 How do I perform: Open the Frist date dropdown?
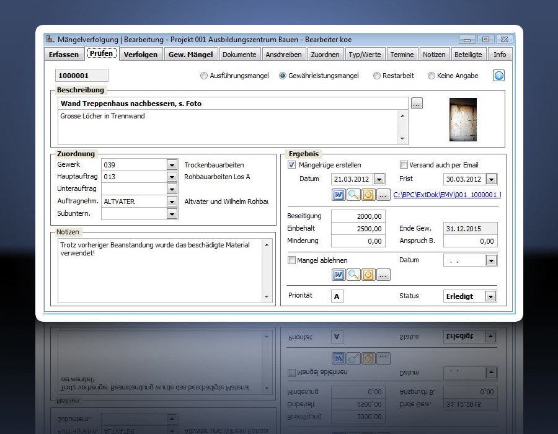pyautogui.click(x=490, y=179)
